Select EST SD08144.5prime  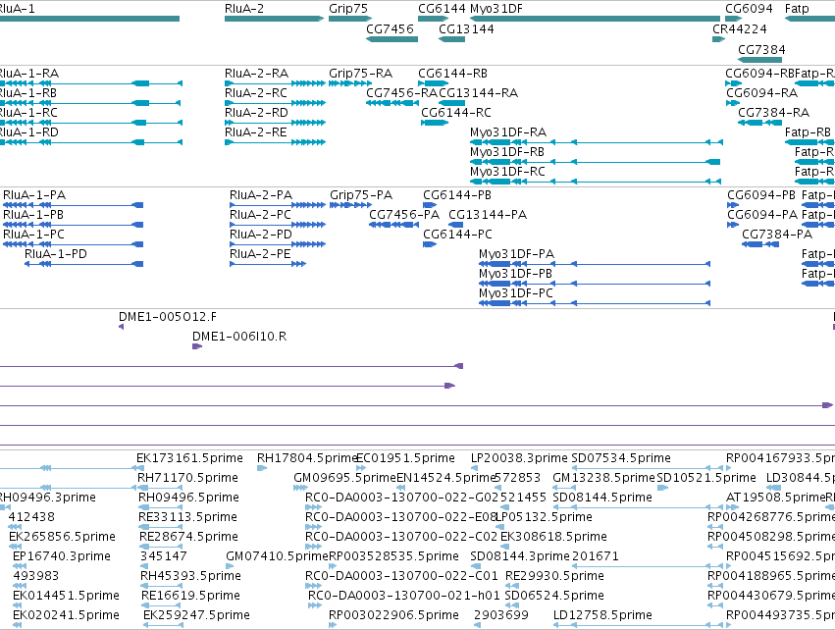point(602,498)
